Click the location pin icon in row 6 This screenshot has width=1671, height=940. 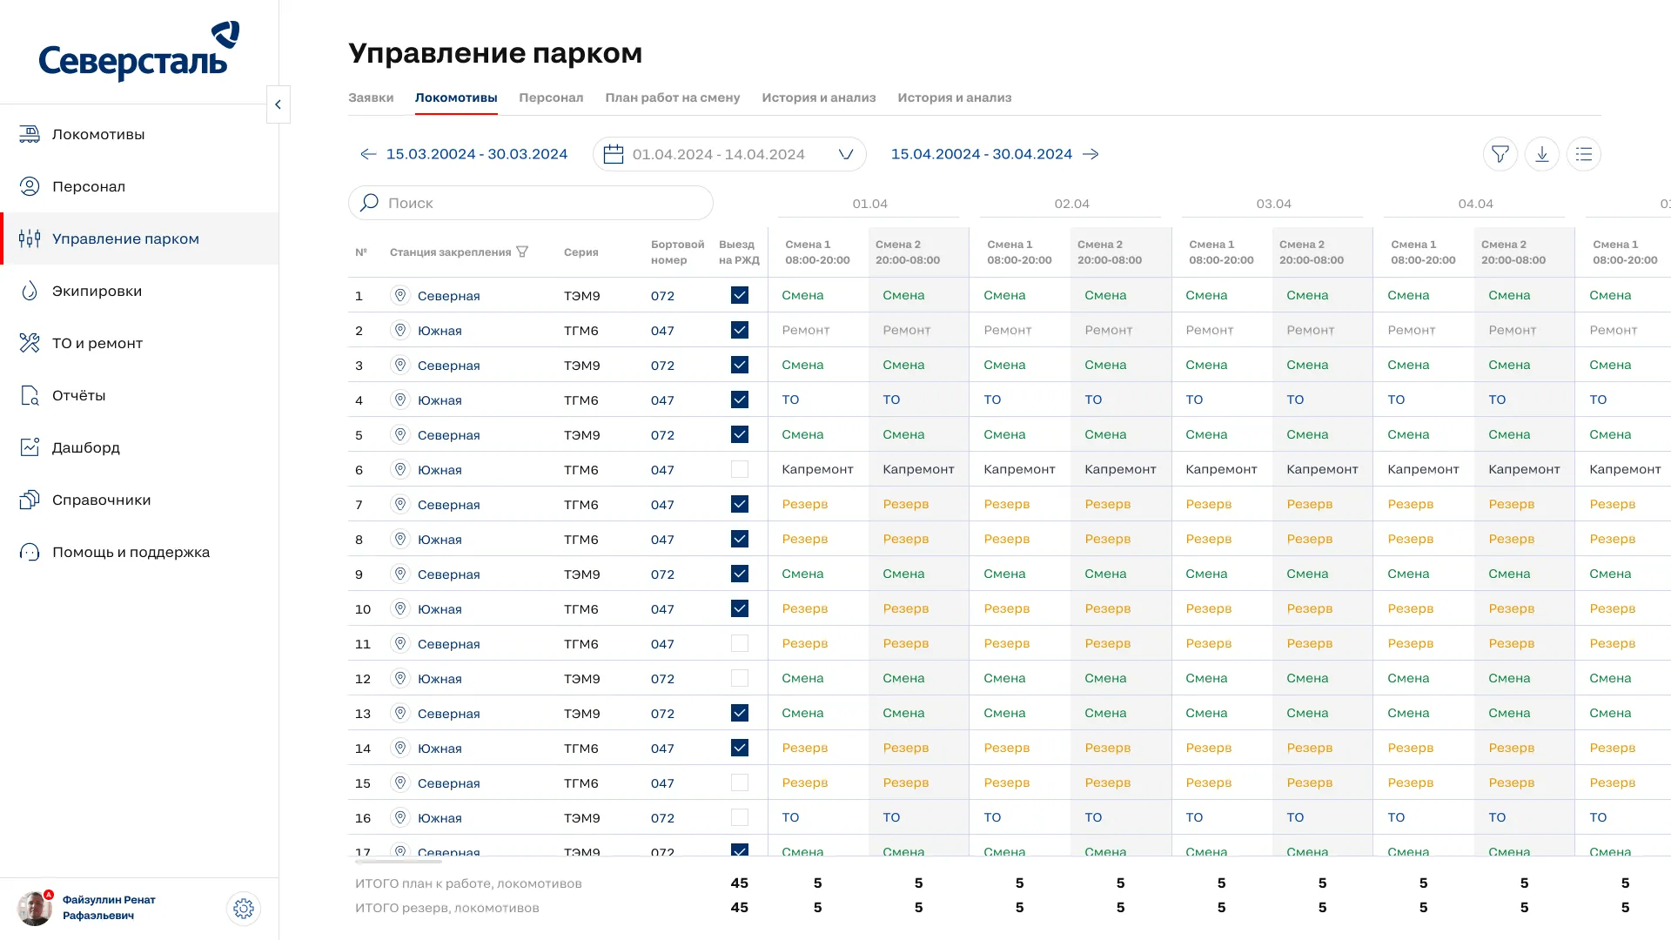[400, 469]
